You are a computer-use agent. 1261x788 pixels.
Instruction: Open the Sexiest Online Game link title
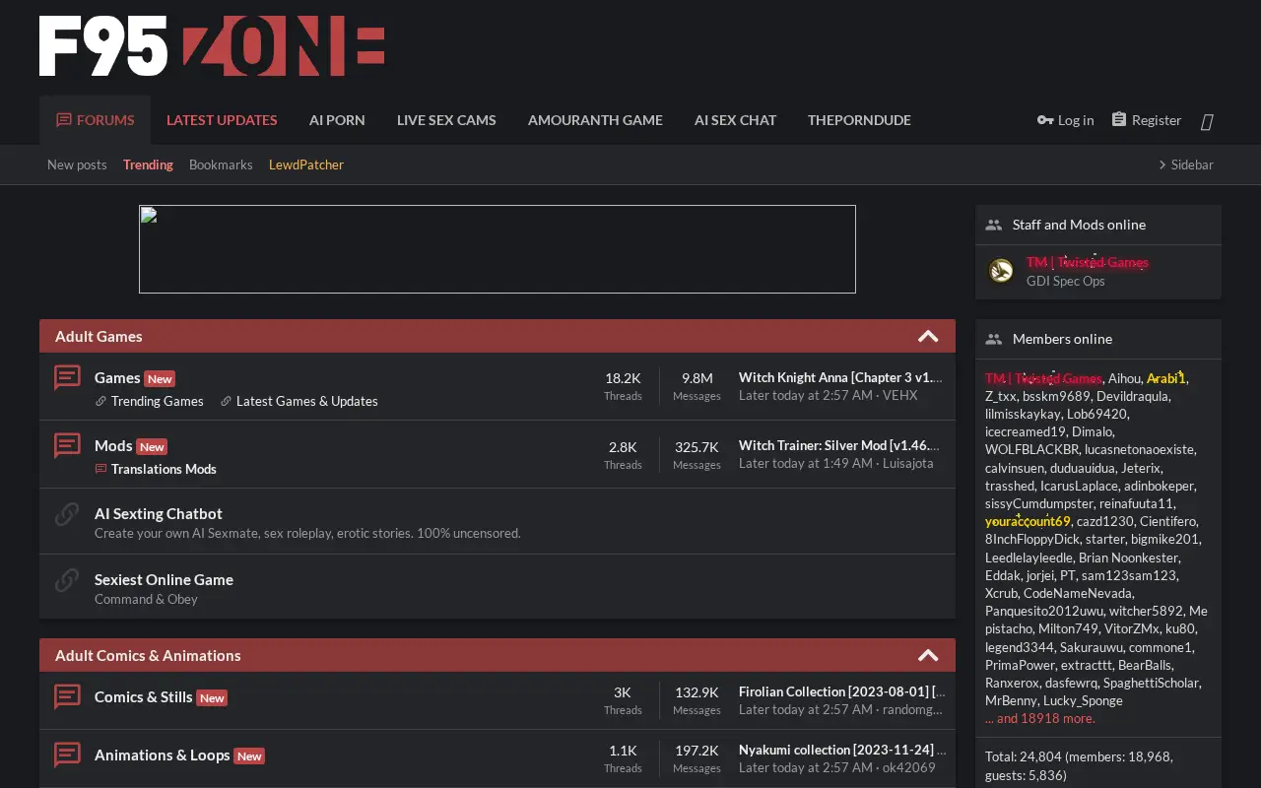(x=164, y=579)
